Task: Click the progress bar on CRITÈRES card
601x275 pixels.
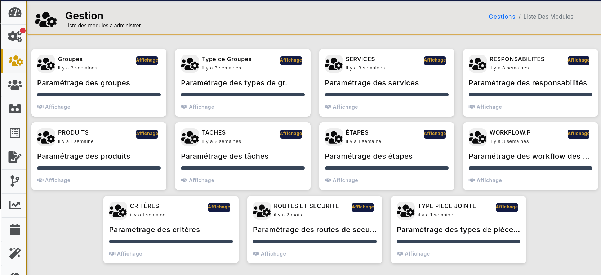Action: 171,242
